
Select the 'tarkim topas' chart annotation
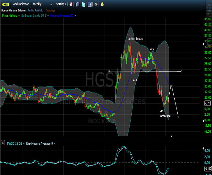click(135, 39)
